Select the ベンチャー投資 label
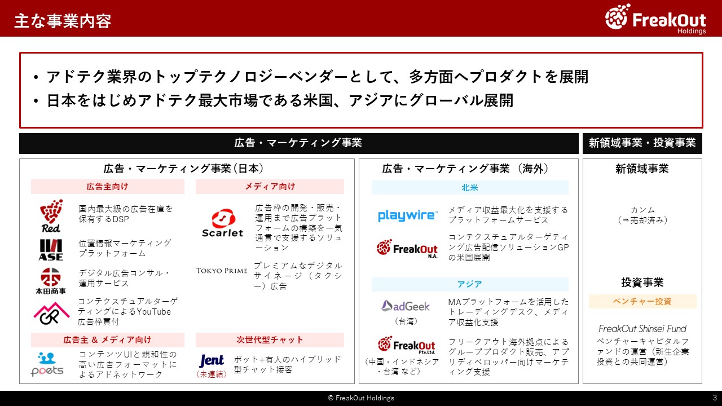This screenshot has height=406, width=722. (642, 302)
